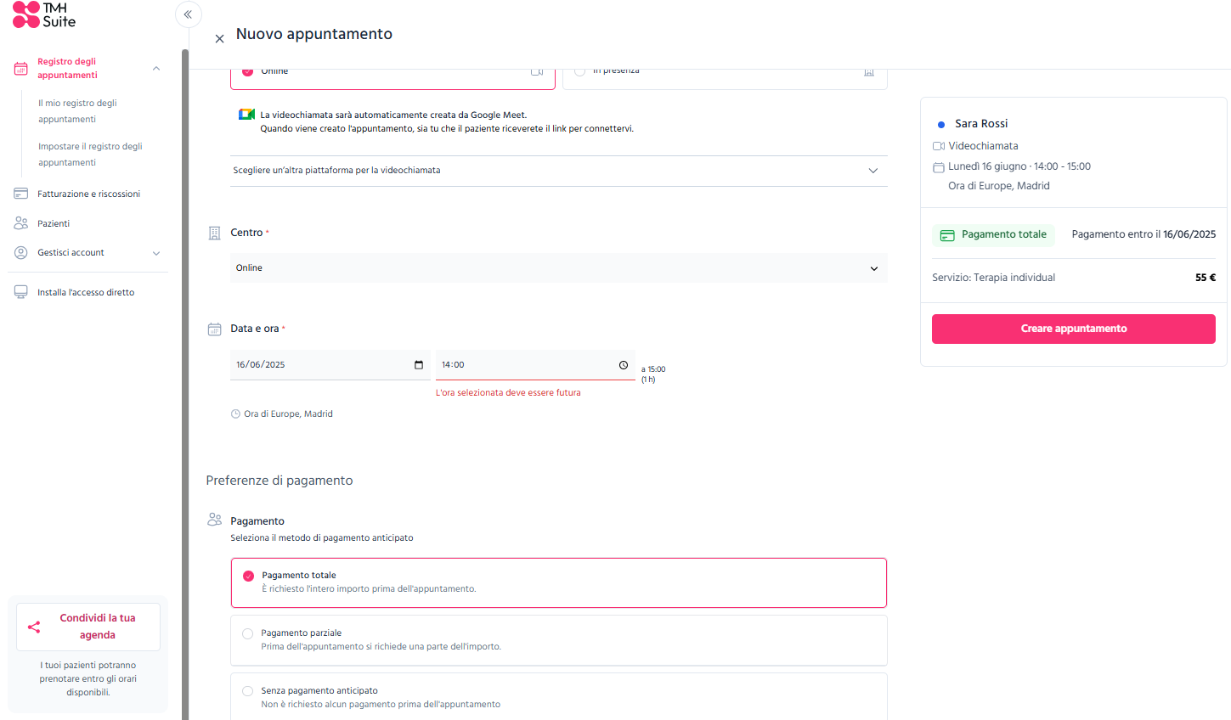Click the card icon in Pagamento totale badge

[947, 235]
